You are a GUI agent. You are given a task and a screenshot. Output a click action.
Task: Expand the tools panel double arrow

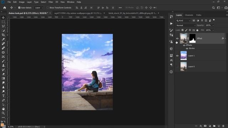(1, 12)
